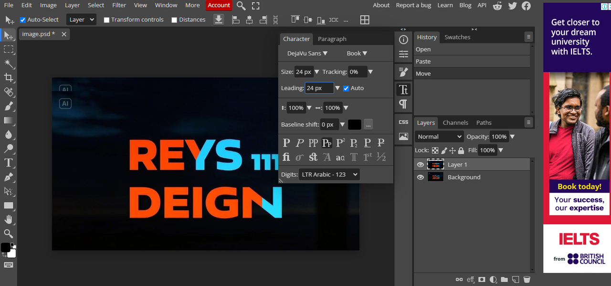Image resolution: width=611 pixels, height=286 pixels.
Task: Open the Normal blend mode dropdown
Action: pyautogui.click(x=439, y=137)
